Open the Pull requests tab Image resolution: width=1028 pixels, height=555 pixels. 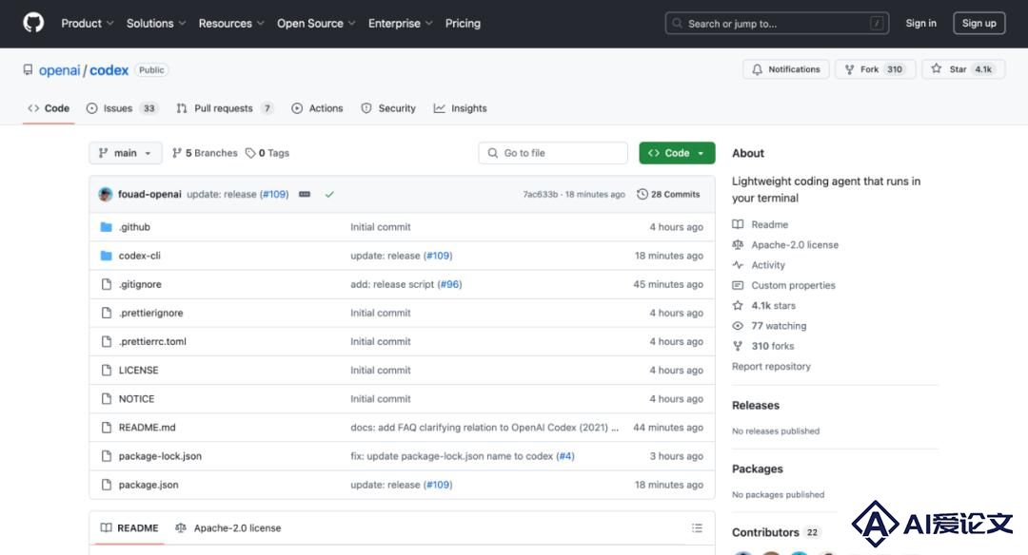click(x=225, y=108)
